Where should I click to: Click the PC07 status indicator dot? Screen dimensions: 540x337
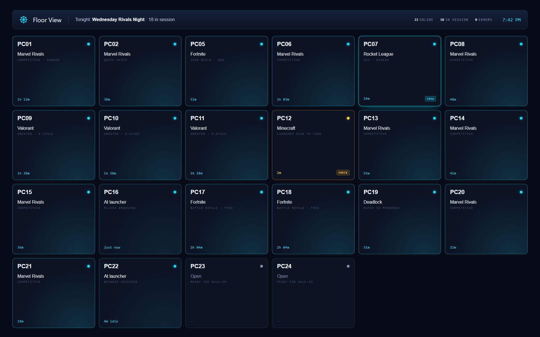tap(435, 44)
